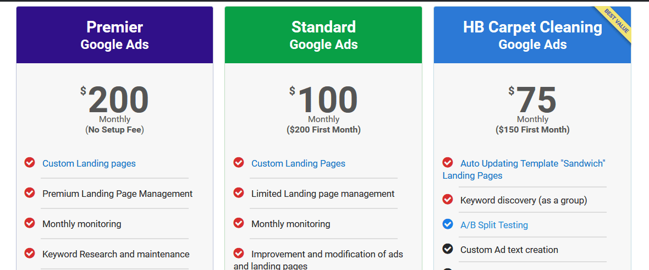
Task: Select the purple Premier Google Ads header
Action: pyautogui.click(x=114, y=35)
